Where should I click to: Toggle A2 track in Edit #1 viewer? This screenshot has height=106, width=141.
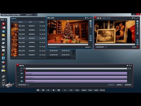click(x=137, y=44)
